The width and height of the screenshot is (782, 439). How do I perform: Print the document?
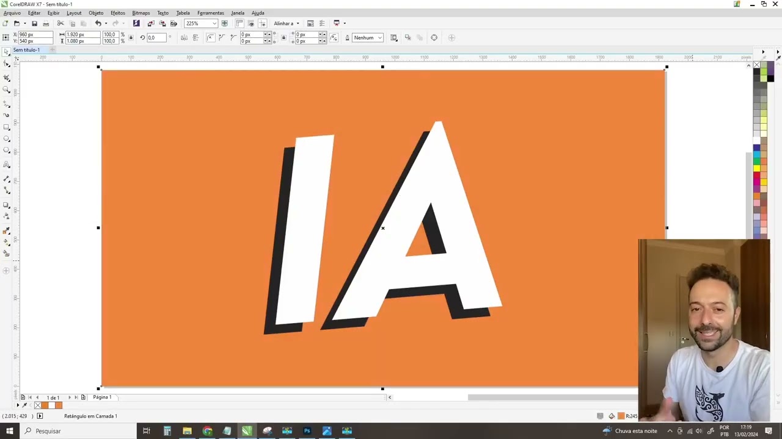pyautogui.click(x=46, y=23)
